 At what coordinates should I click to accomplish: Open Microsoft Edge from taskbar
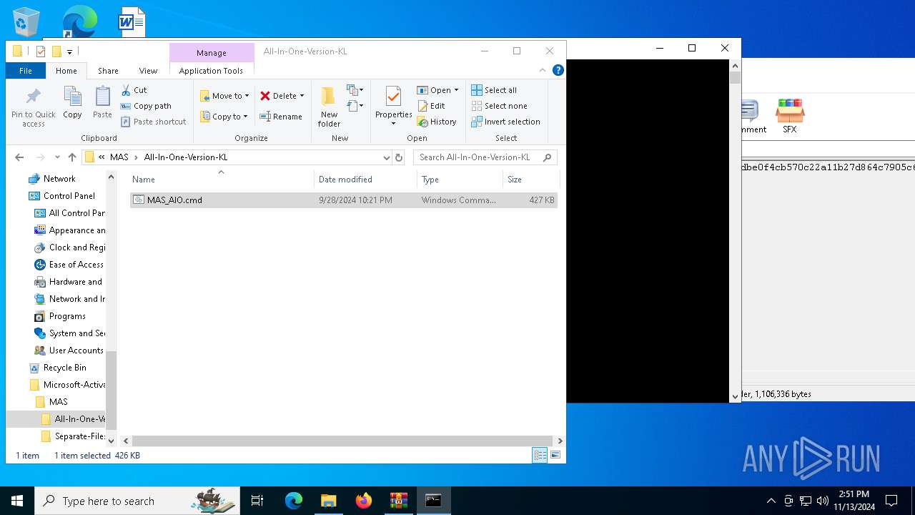[x=294, y=501]
